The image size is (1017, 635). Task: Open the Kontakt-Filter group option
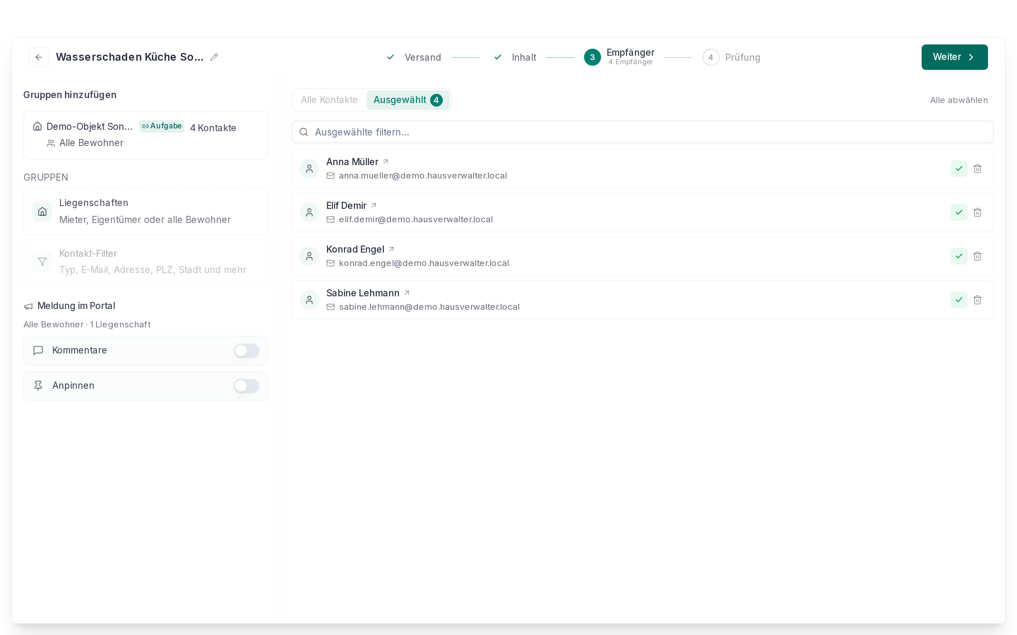pyautogui.click(x=146, y=262)
